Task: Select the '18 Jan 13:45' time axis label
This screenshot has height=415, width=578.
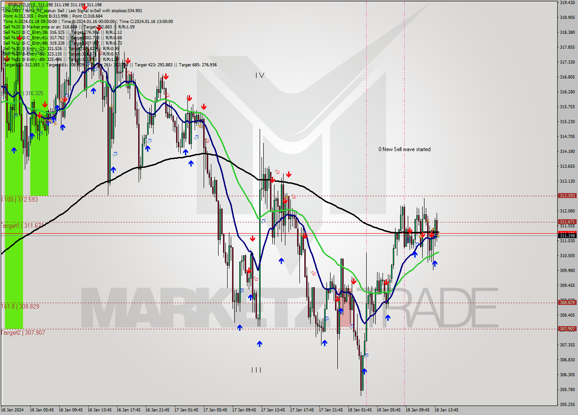Action: point(446,410)
